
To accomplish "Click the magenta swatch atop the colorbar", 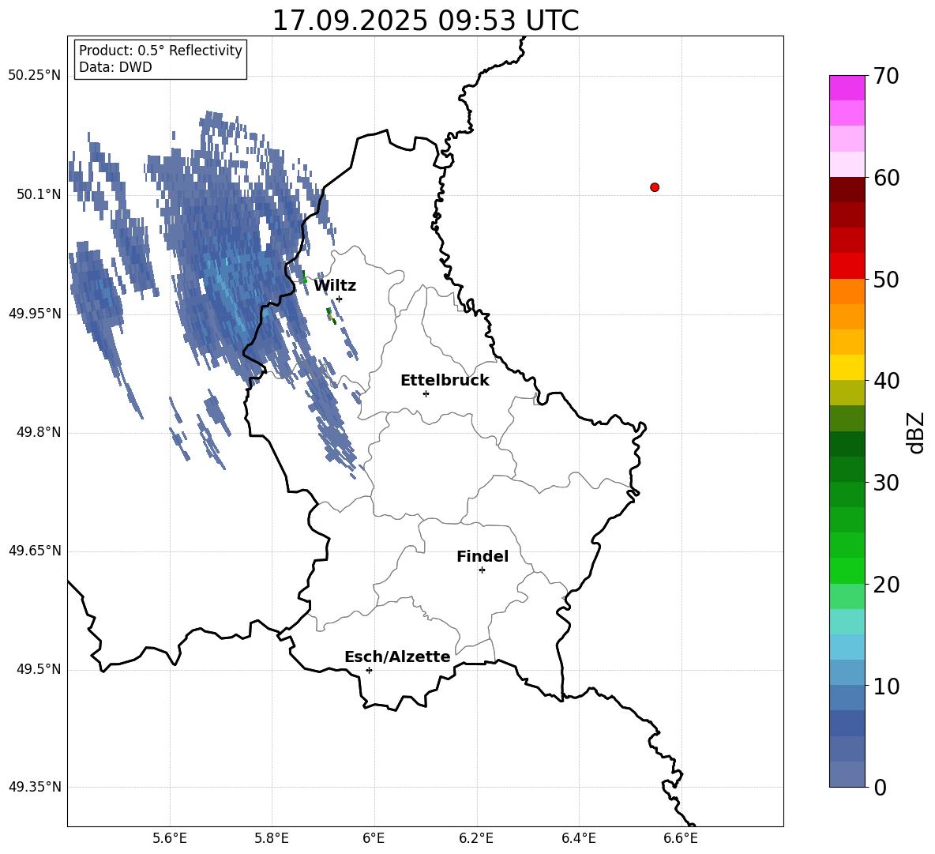I will click(847, 88).
